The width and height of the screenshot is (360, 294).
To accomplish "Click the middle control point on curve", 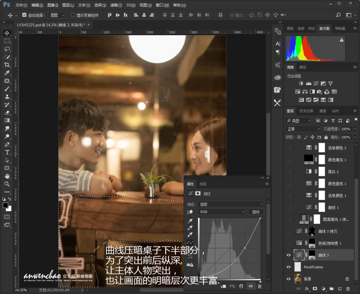I will click(245, 248).
